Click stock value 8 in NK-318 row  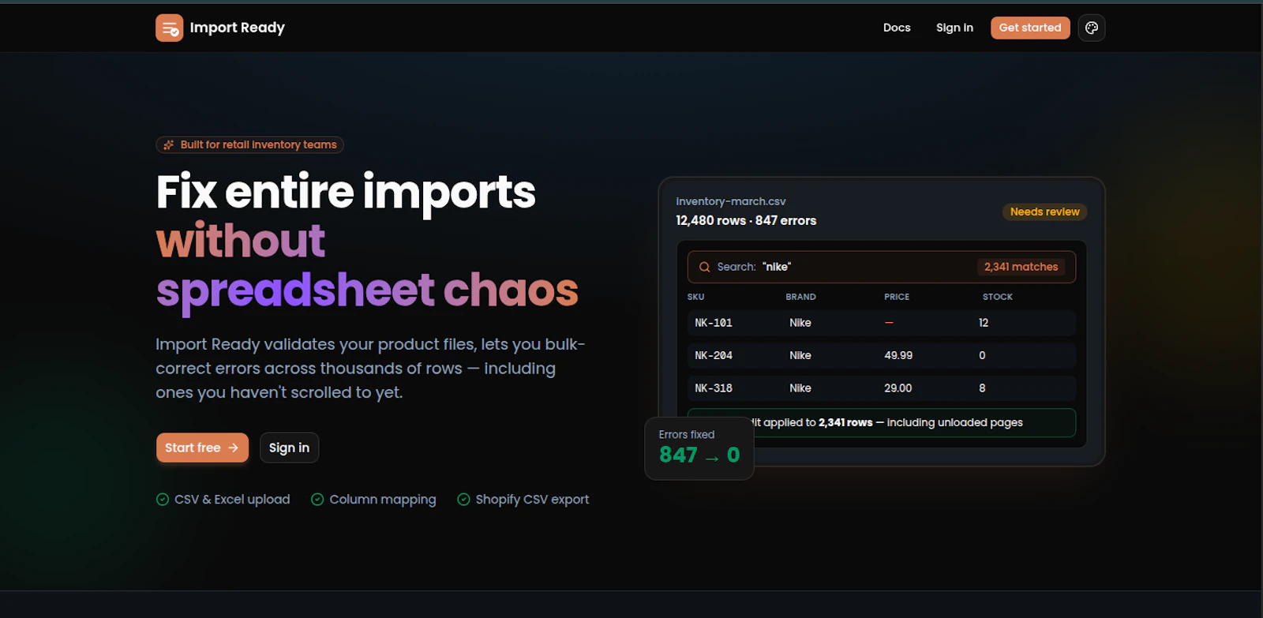coord(982,388)
